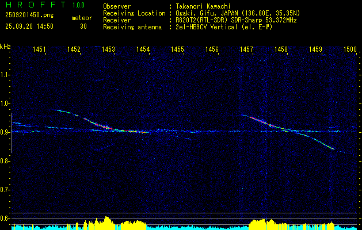Click the red echo trace after 1457
This screenshot has width=362, height=230.
click(x=261, y=121)
